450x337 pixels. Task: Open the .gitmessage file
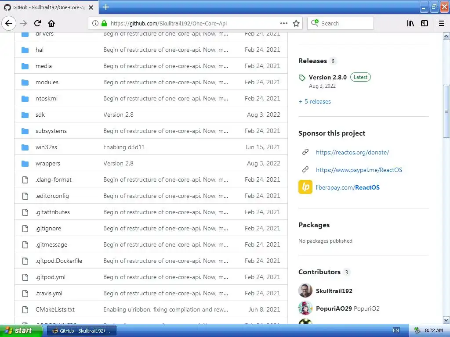(51, 245)
